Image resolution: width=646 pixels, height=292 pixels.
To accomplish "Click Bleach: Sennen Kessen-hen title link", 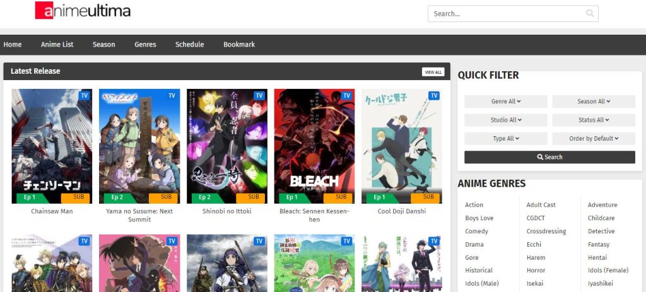I will 314,216.
